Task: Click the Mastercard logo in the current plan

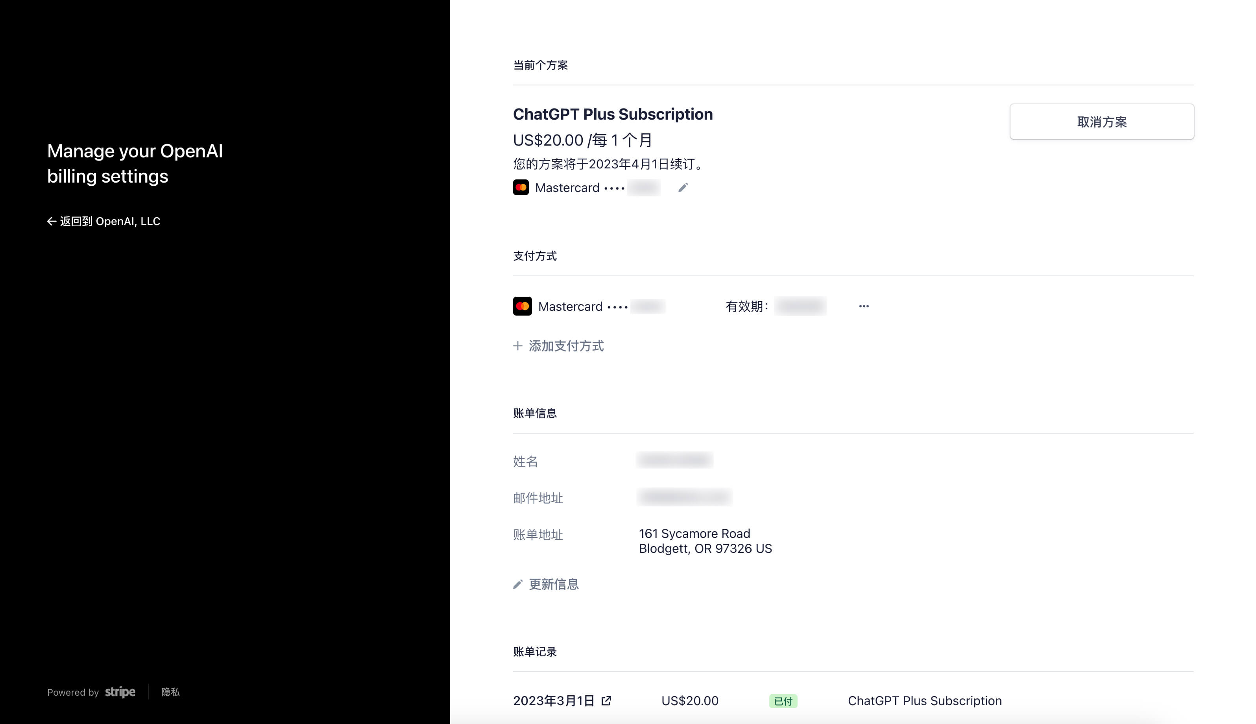Action: [521, 187]
